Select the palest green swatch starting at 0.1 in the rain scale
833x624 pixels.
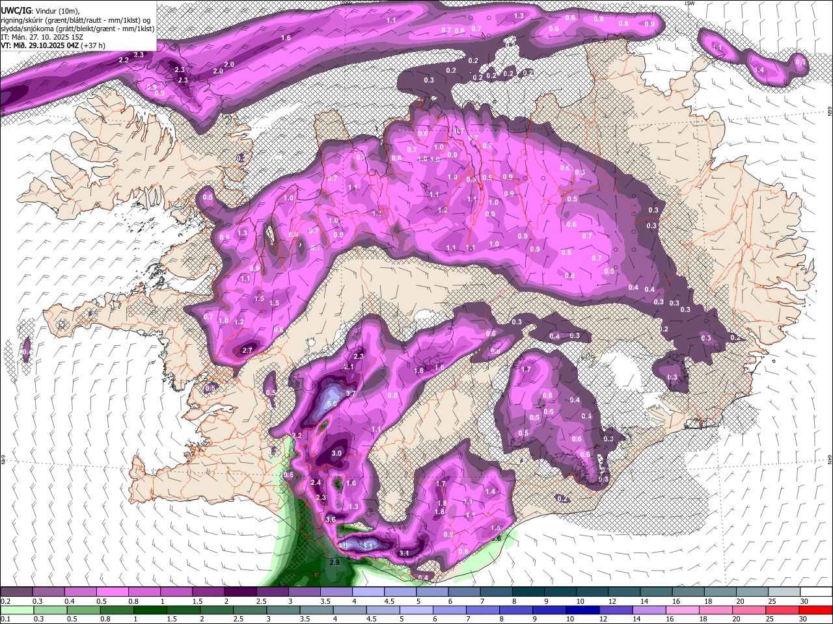pos(16,610)
